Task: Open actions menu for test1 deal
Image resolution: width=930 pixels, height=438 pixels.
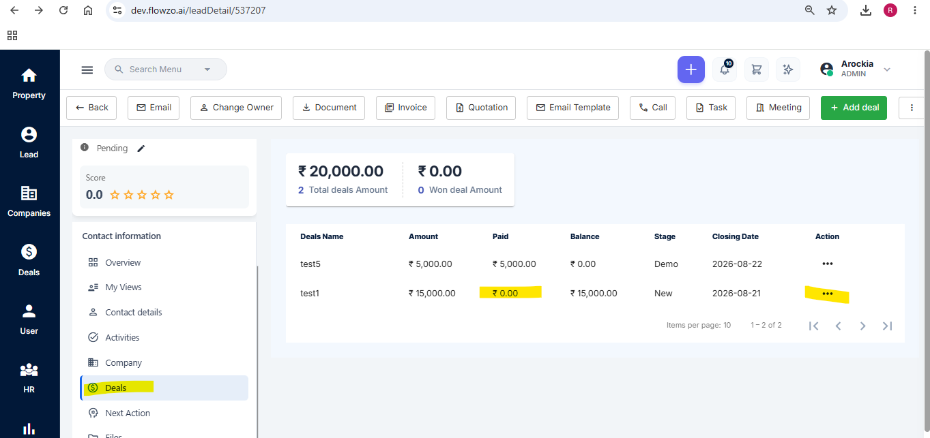Action: pyautogui.click(x=827, y=294)
